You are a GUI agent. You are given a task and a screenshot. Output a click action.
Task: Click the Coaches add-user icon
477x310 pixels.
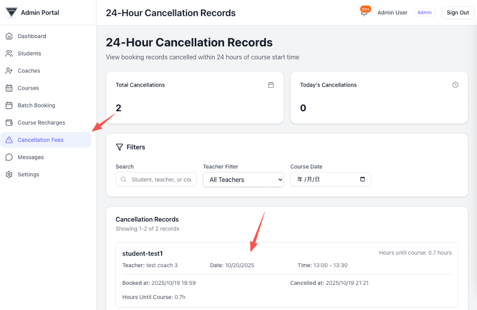[9, 71]
